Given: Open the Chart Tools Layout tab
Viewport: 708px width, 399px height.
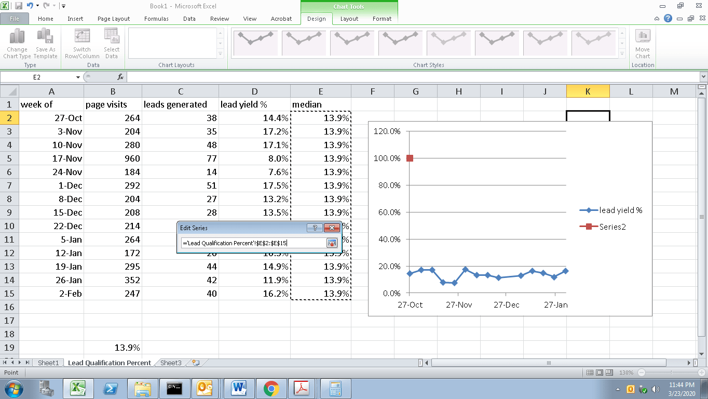Looking at the screenshot, I should pyautogui.click(x=349, y=18).
